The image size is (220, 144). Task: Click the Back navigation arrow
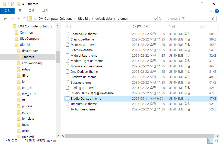pyautogui.click(x=5, y=19)
